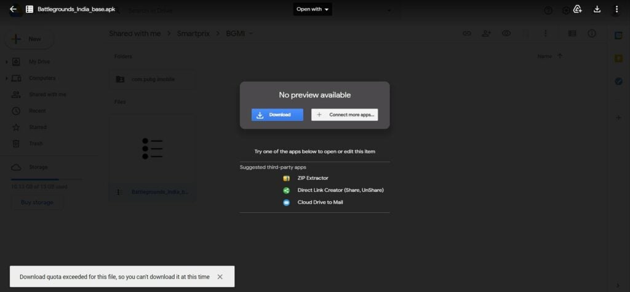Click the add shortcut to Drive icon
630x292 pixels.
(x=577, y=9)
